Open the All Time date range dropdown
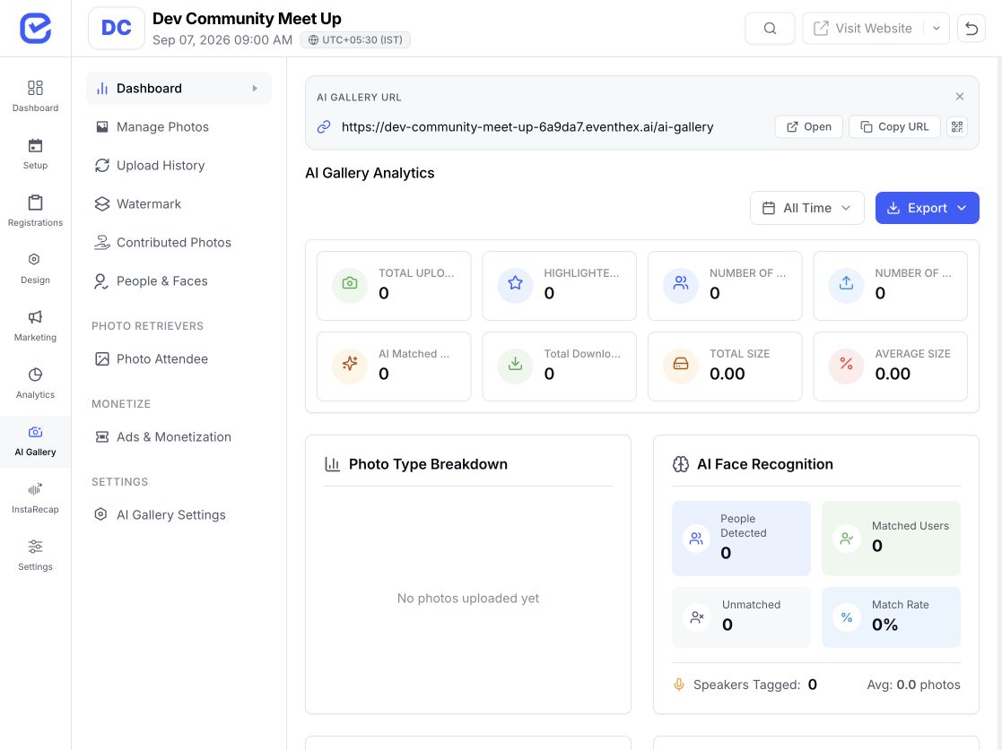The image size is (1002, 750). click(807, 208)
